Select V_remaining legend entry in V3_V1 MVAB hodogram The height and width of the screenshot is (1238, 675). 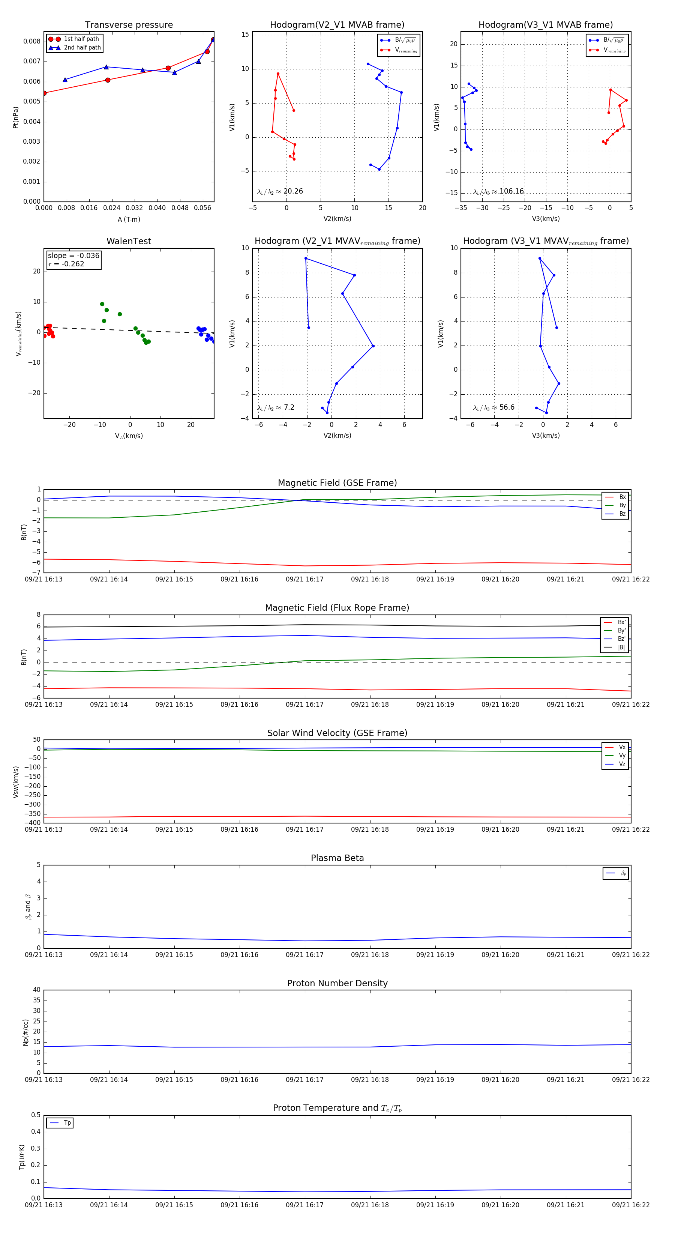(607, 50)
